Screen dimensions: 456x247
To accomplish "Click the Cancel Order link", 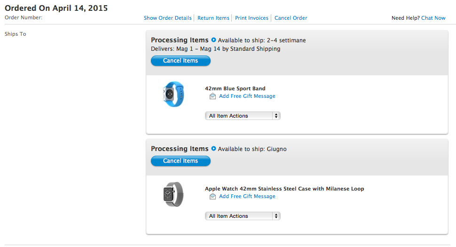I will 291,18.
